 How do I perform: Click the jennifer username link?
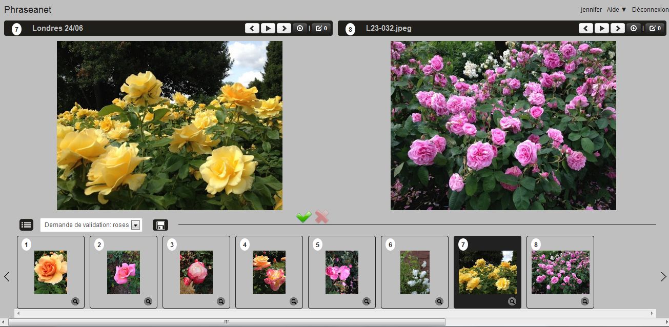592,10
